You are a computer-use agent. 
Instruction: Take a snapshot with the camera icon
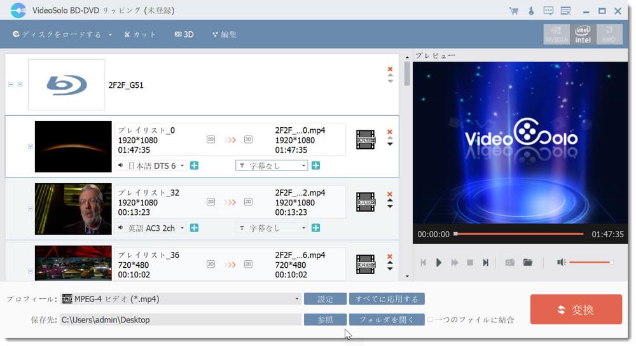click(x=510, y=263)
